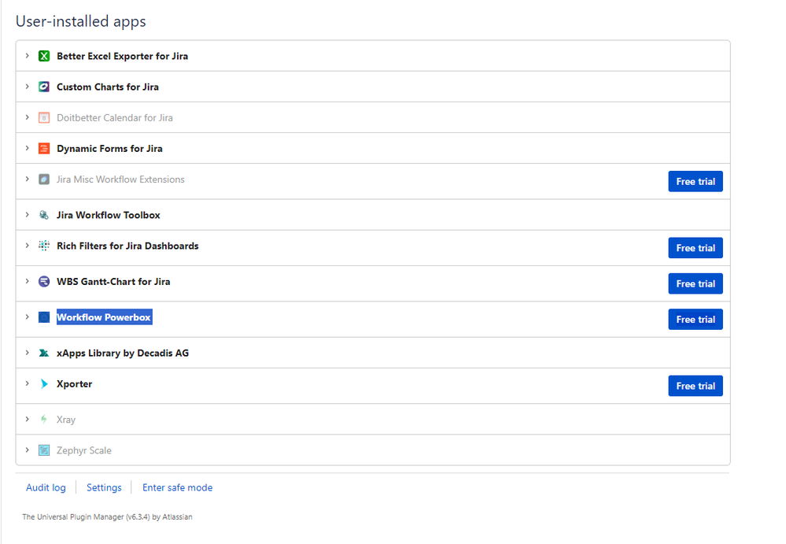Click the Rich Filters dotted icon
786x544 pixels.
click(x=44, y=246)
